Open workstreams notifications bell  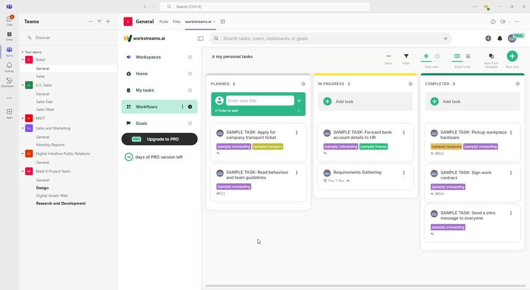pyautogui.click(x=499, y=38)
